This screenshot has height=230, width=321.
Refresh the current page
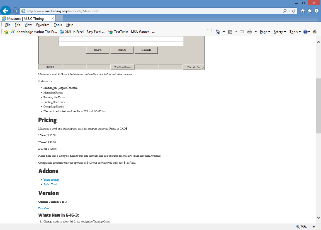[294, 11]
